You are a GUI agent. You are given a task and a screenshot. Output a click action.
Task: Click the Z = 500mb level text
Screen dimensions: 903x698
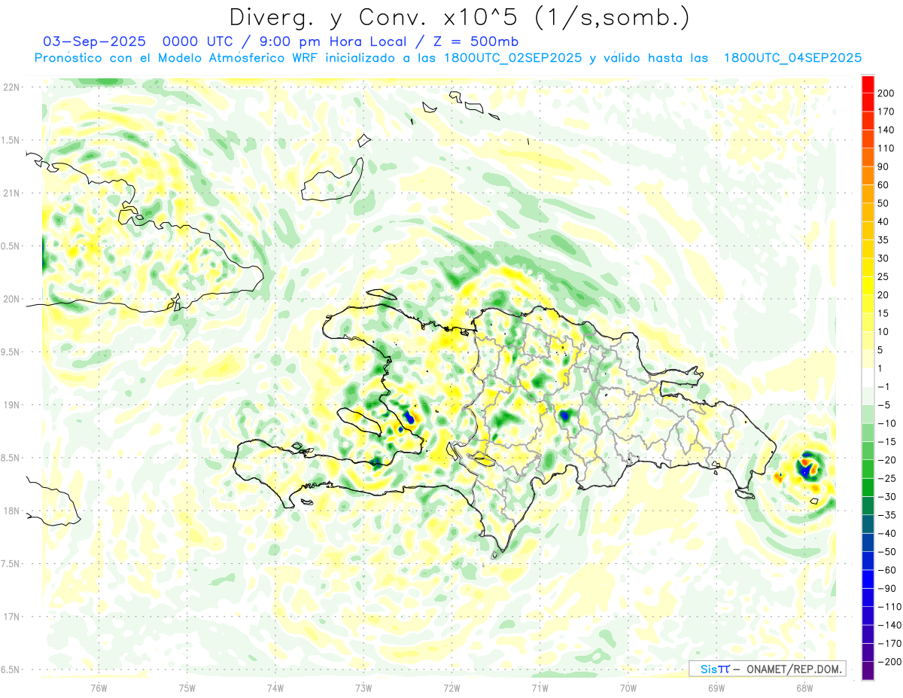pyautogui.click(x=467, y=41)
